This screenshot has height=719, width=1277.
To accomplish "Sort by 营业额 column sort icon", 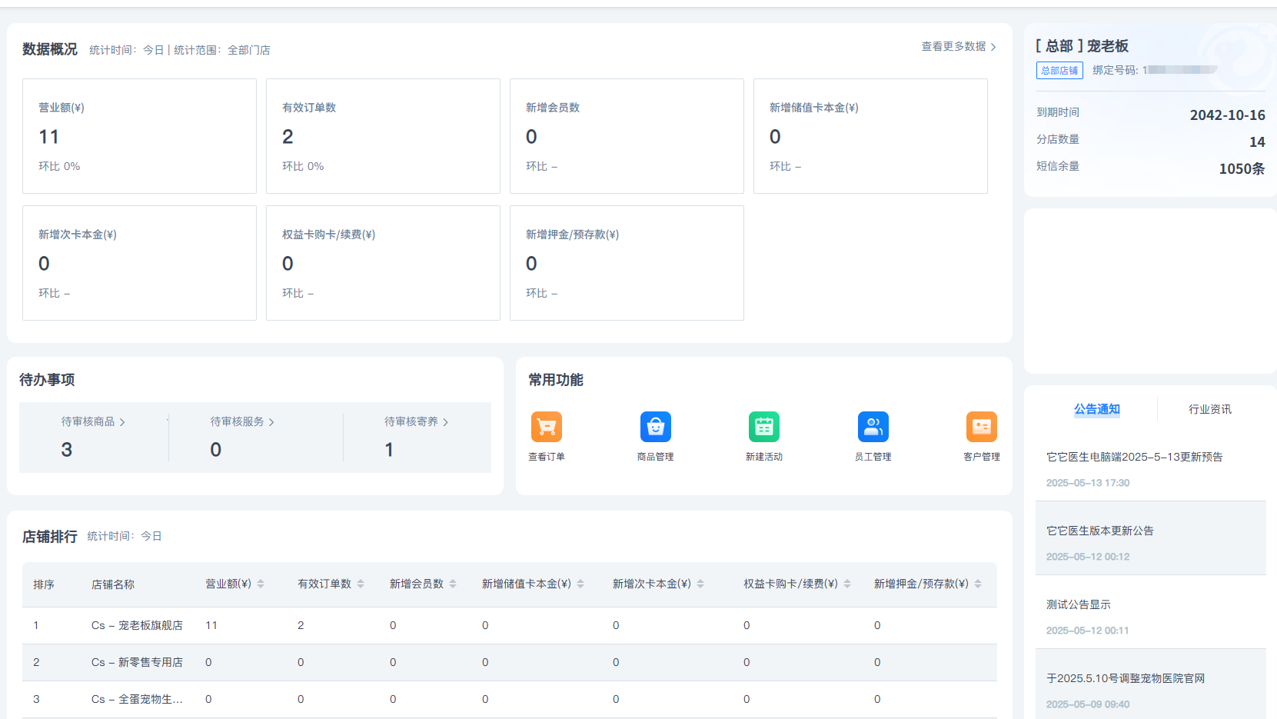I will point(261,584).
